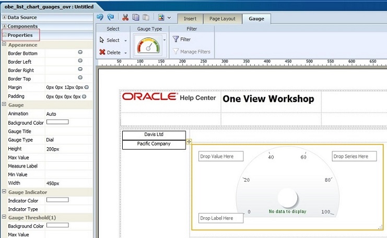The image size is (387, 238).
Task: Pick Gauge Threshold Background Color swatch
Action: 57,225
